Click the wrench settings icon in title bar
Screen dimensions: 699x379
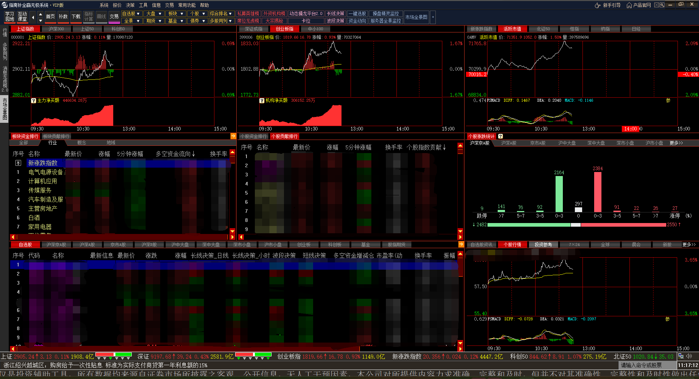click(x=662, y=5)
